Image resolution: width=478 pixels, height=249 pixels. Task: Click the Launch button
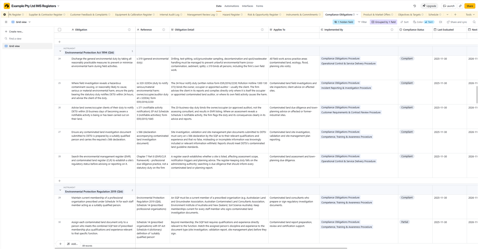coord(449,6)
